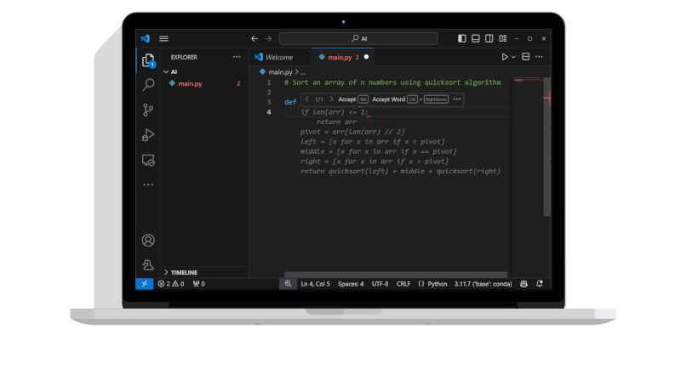This screenshot has height=374, width=681.
Task: Click the command center search box
Action: click(x=358, y=38)
